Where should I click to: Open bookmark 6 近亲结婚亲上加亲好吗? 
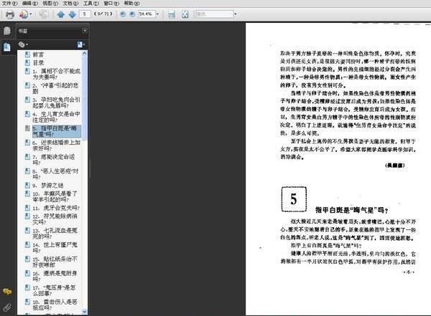coord(56,145)
